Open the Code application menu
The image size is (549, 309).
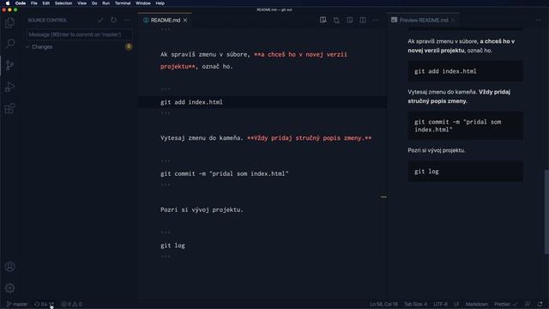(21, 3)
